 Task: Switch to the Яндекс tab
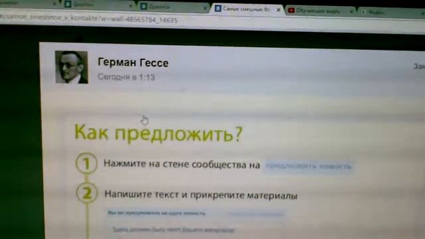click(390, 13)
